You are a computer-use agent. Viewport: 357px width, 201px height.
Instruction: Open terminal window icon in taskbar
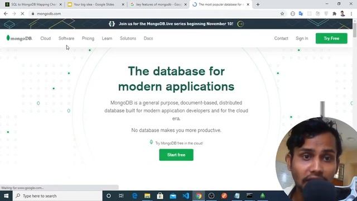point(249,196)
